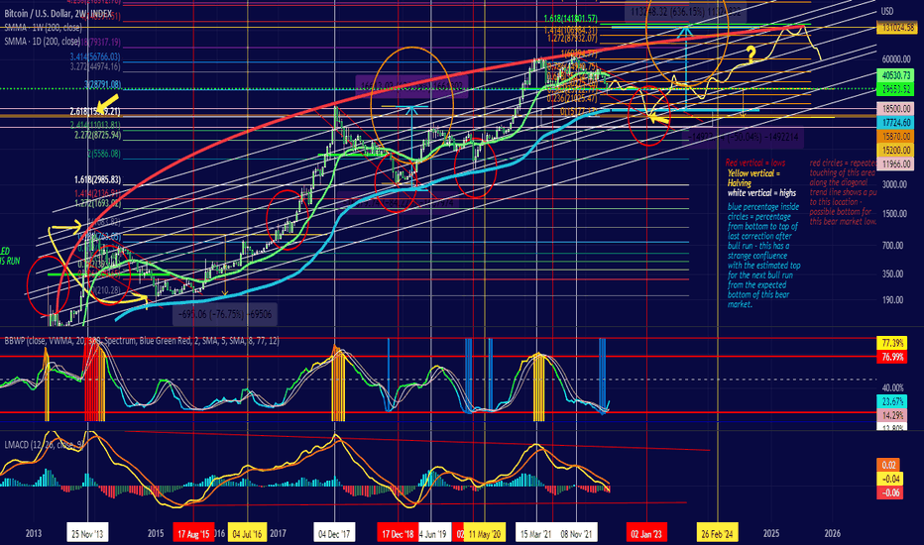This screenshot has height=545, width=924.
Task: Click the red 17 Dec '18 date marker
Action: 398,534
